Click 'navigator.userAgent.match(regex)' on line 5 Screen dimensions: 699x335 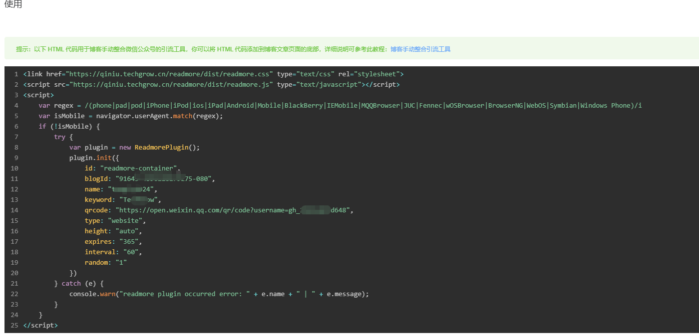tap(157, 116)
